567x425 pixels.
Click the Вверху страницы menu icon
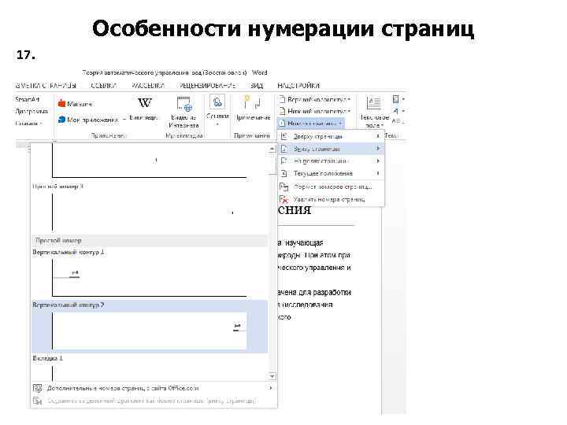pos(284,136)
